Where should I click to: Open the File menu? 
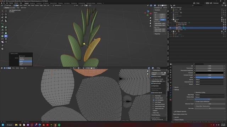[4, 3]
